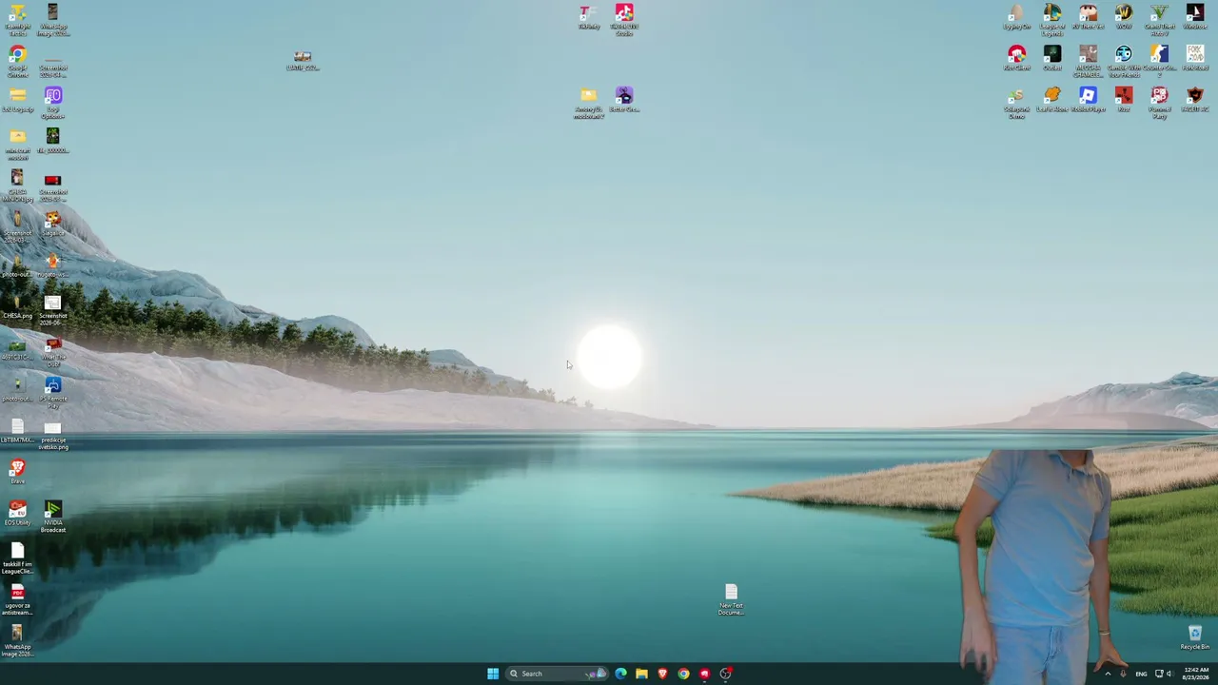This screenshot has height=685, width=1218.
Task: Select the Rust desktop shortcut
Action: [1124, 100]
